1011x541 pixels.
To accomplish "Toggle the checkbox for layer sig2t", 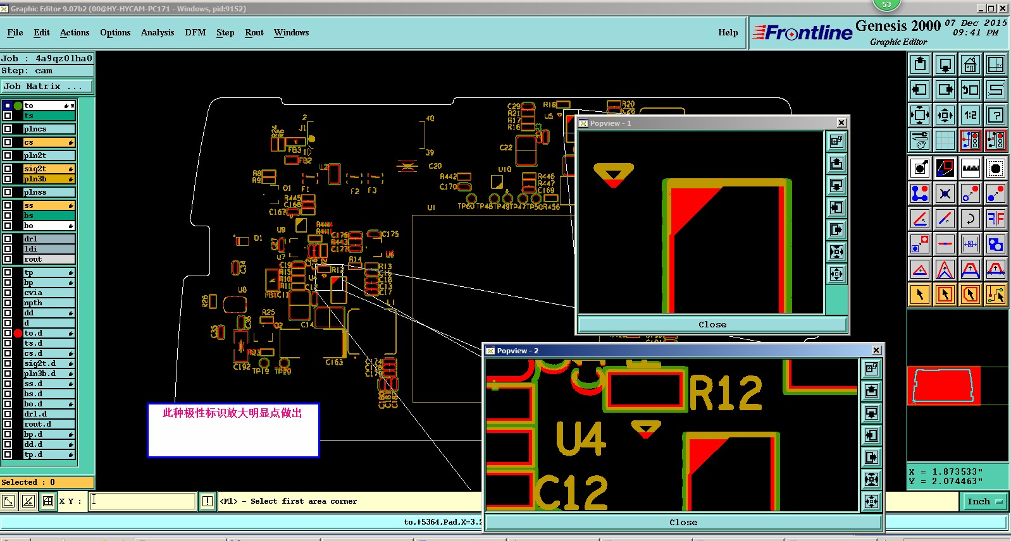I will click(8, 169).
